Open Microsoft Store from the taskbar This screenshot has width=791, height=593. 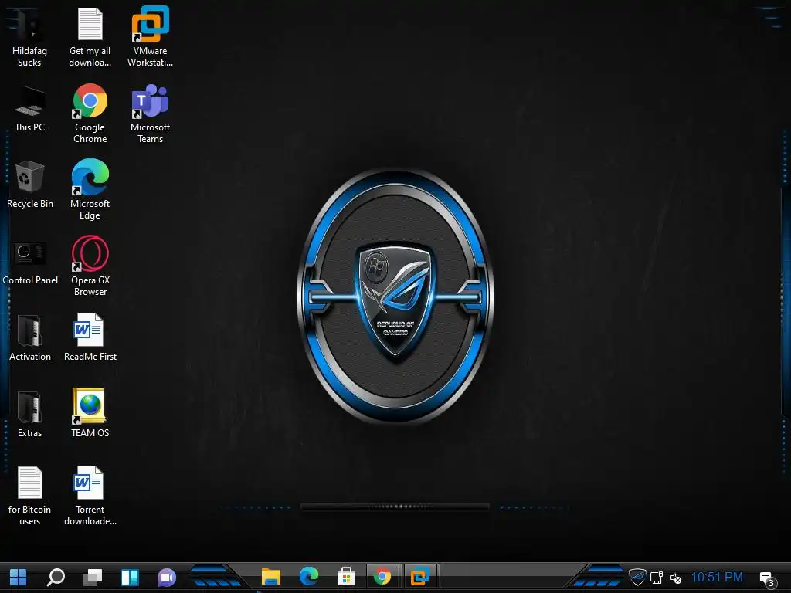[346, 576]
